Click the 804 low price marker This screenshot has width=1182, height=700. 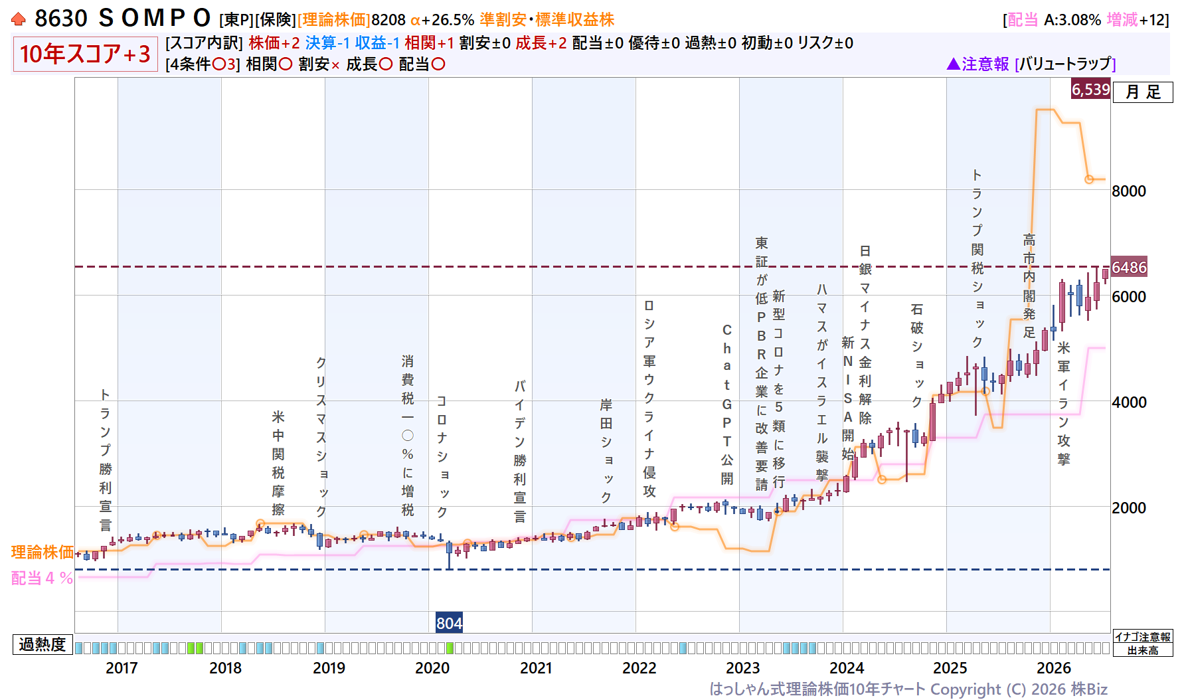(449, 623)
